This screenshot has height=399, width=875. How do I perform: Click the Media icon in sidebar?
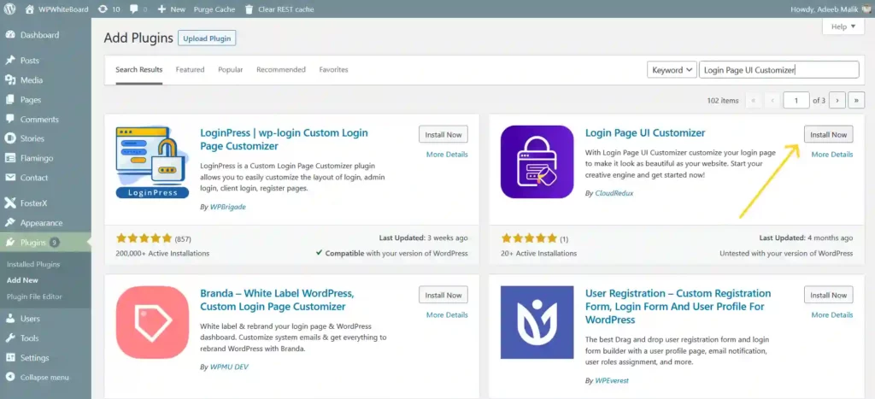click(x=9, y=79)
